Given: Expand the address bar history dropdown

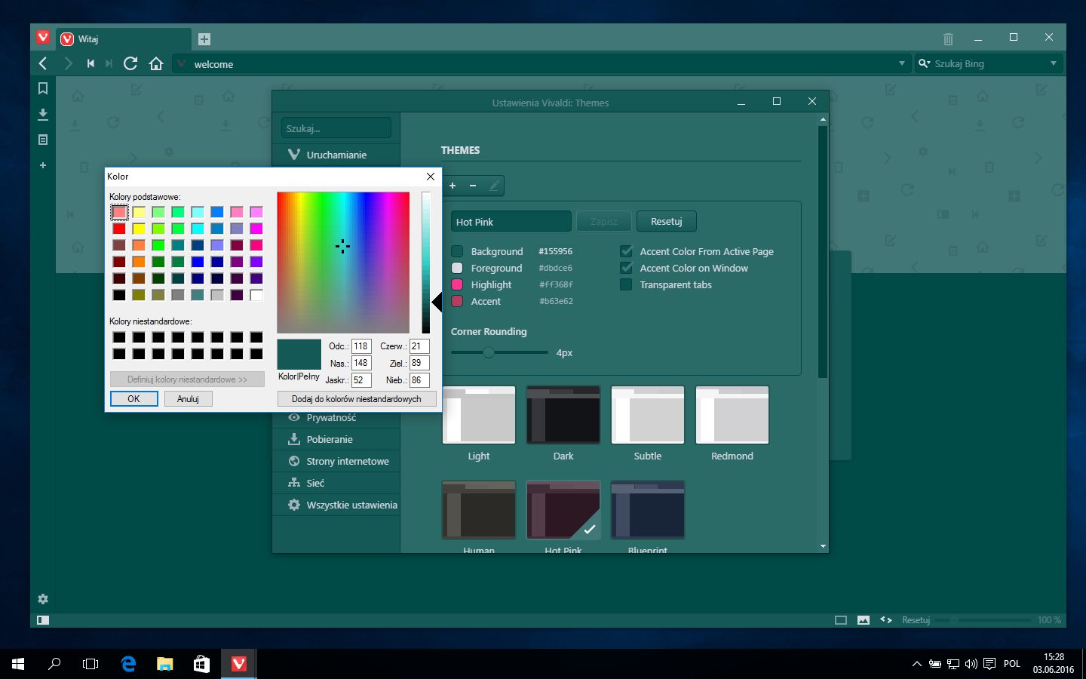Looking at the screenshot, I should pyautogui.click(x=901, y=63).
